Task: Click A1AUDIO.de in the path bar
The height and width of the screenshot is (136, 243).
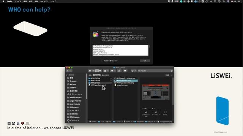Action: coord(150,122)
